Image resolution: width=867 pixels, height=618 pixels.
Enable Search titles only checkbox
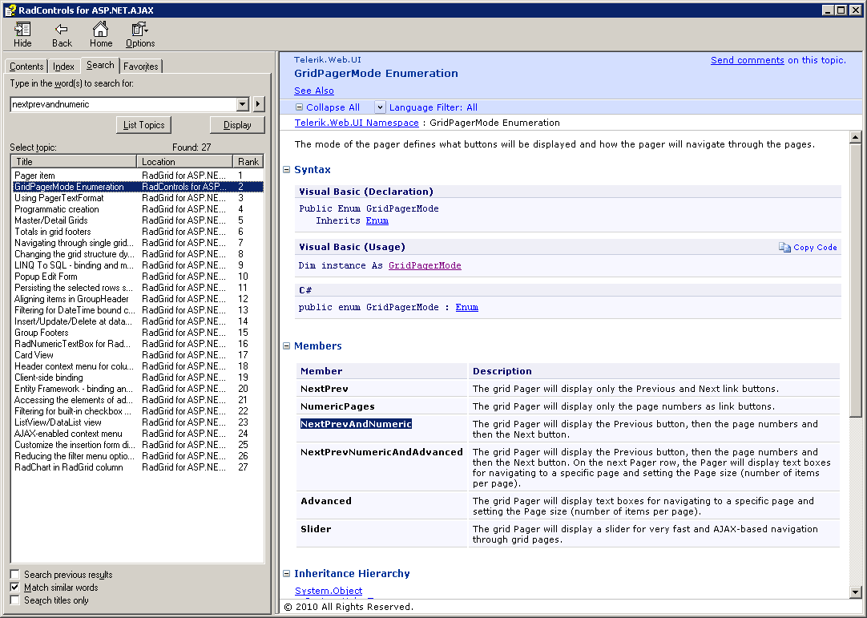15,600
